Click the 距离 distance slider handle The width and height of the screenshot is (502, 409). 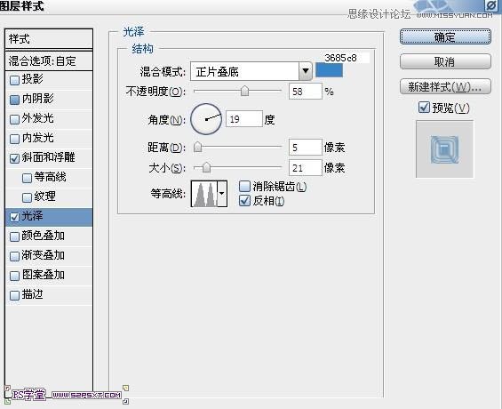198,147
